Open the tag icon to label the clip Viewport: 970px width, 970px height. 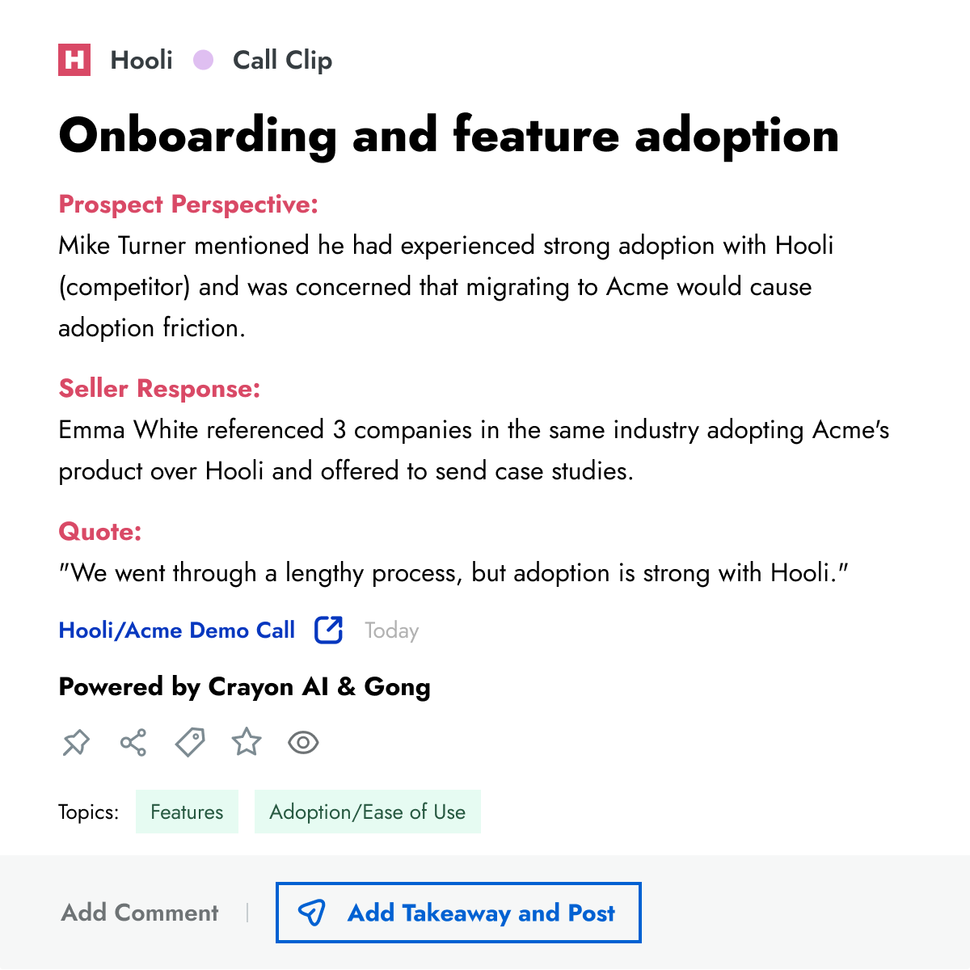coord(190,742)
